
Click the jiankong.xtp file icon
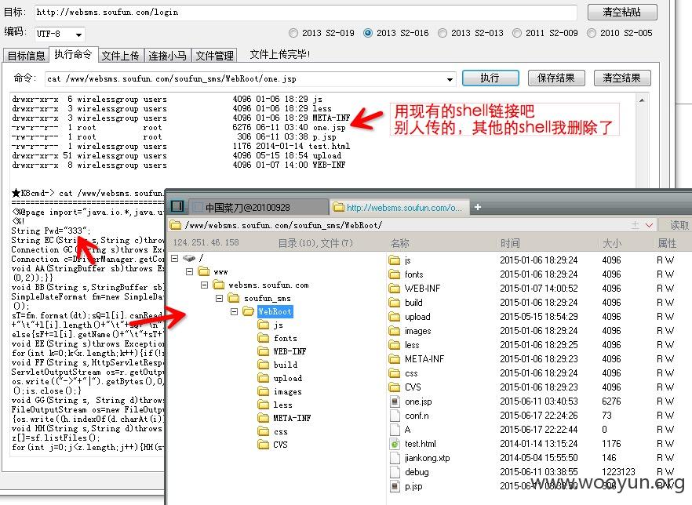tap(395, 458)
